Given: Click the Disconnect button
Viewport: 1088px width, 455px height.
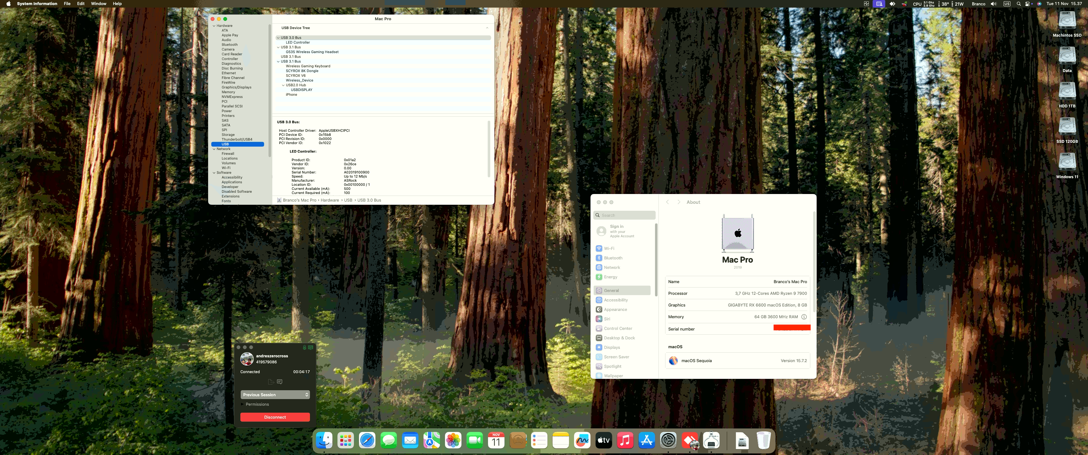Looking at the screenshot, I should click(x=275, y=417).
